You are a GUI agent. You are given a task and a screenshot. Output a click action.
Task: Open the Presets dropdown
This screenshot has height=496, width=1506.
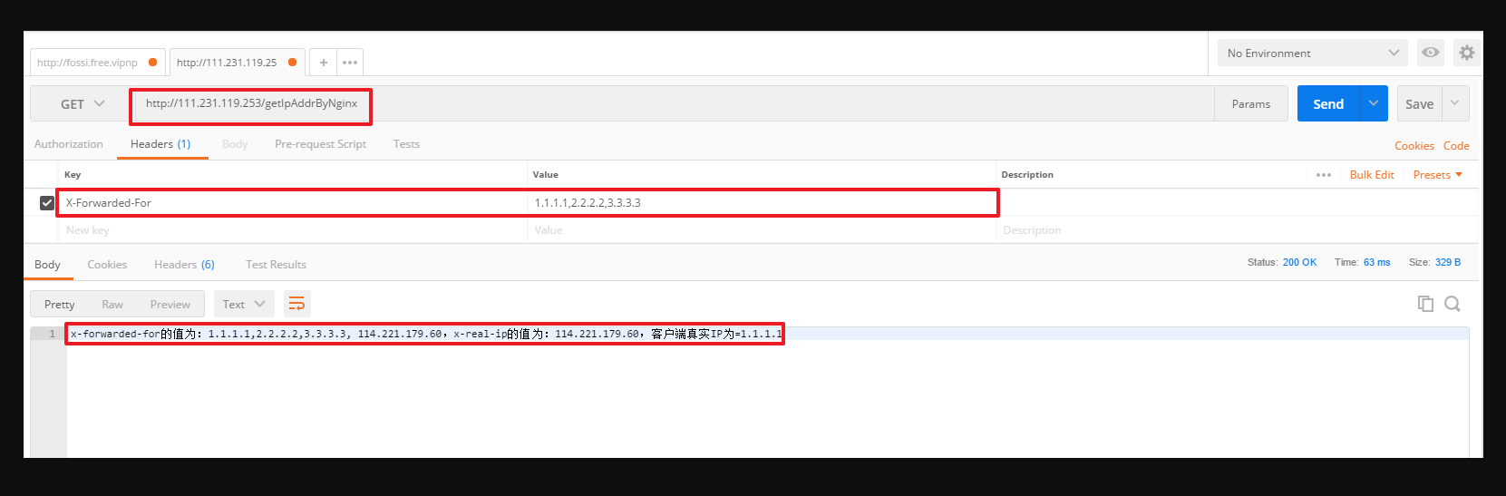(x=1437, y=175)
